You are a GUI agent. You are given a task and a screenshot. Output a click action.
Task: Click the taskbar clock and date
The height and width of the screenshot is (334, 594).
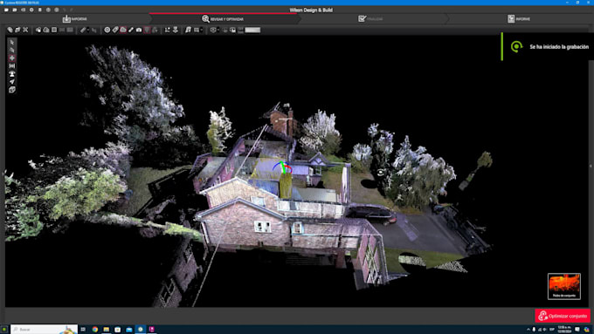564,330
